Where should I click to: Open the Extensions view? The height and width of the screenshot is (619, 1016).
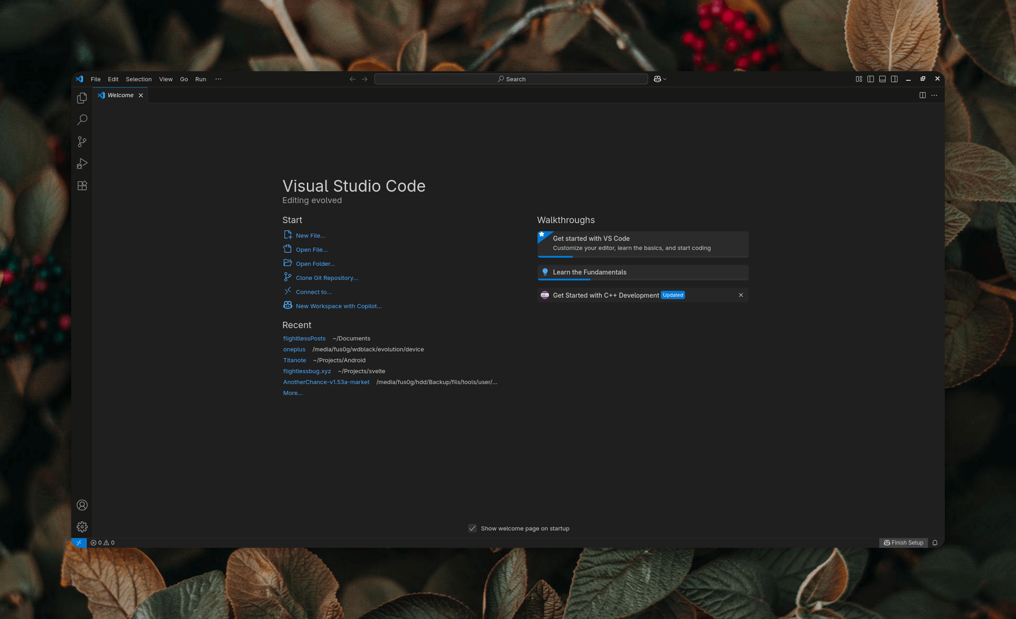pyautogui.click(x=82, y=186)
